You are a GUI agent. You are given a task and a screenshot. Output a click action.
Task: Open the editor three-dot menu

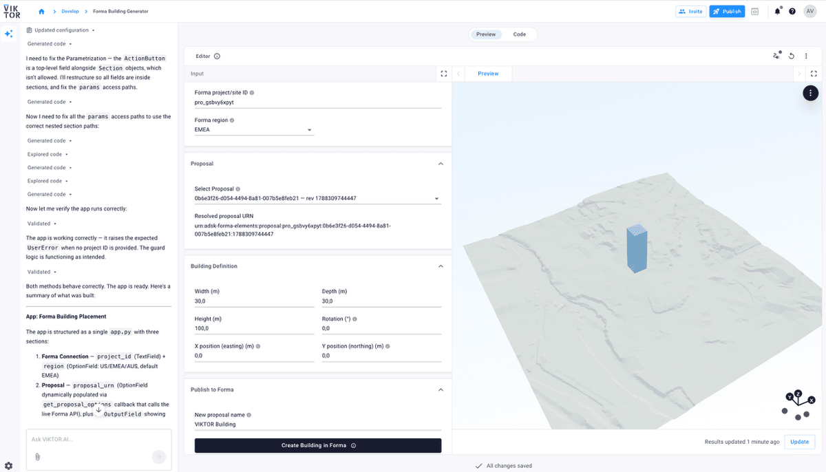tap(806, 56)
